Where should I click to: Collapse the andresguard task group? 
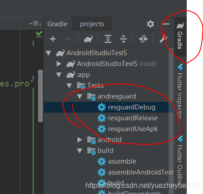[80, 96]
